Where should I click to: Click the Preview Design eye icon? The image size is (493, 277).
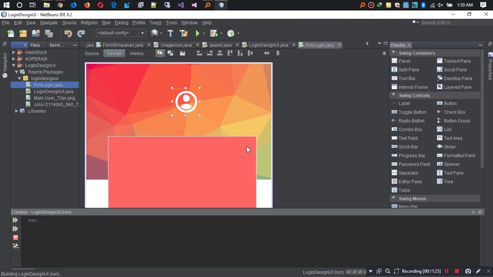pyautogui.click(x=183, y=53)
